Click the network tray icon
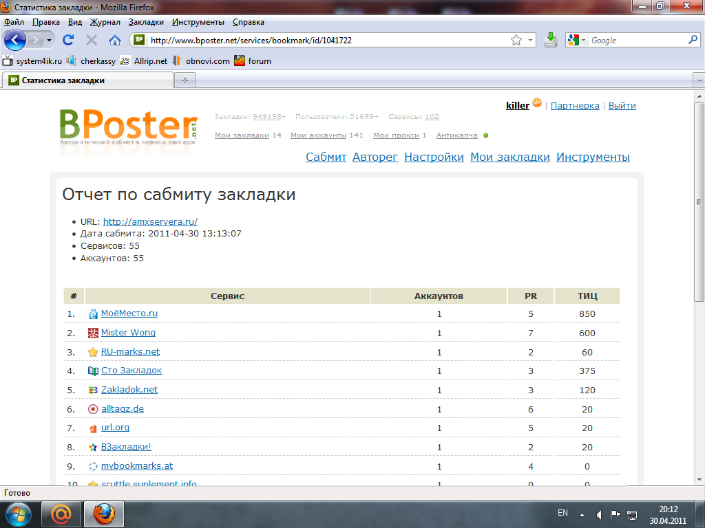Viewport: 705px width, 528px height. 632,514
